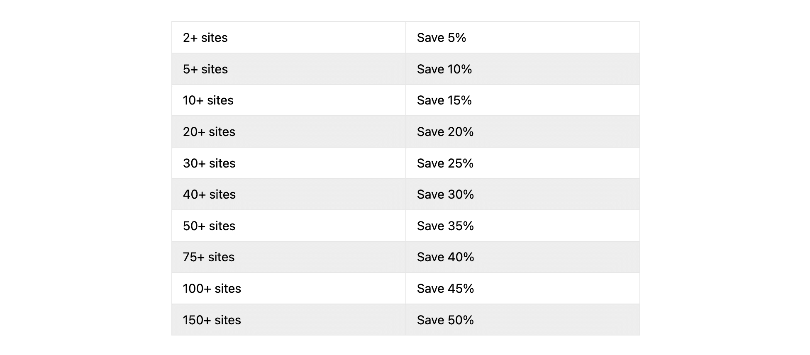Select the "Save 35%" discount cell
810x355 pixels.
445,226
